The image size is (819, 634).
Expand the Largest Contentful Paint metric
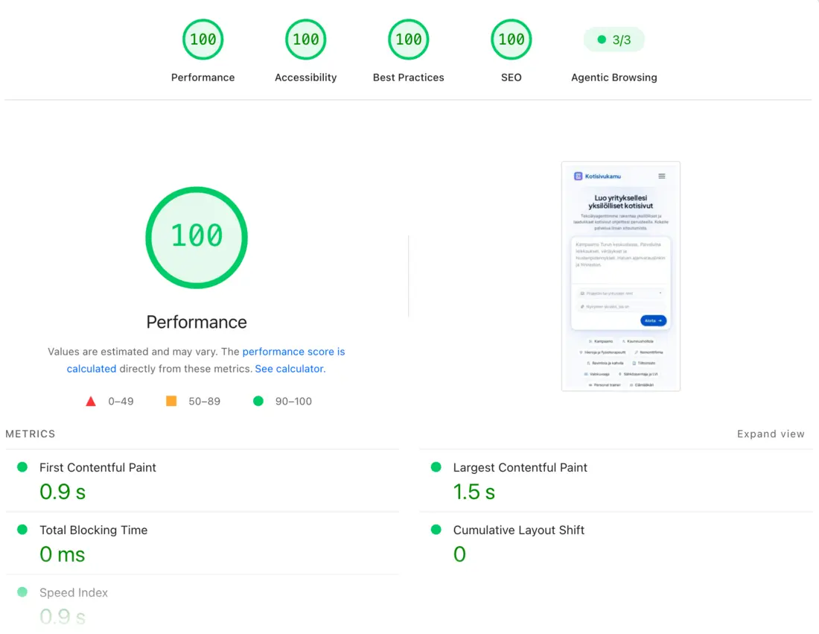tap(616, 481)
